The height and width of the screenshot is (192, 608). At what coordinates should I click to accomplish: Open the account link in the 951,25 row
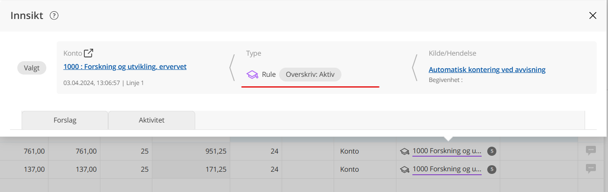[x=447, y=151]
